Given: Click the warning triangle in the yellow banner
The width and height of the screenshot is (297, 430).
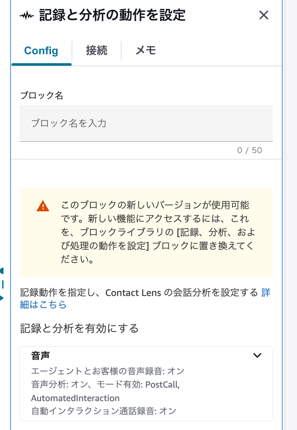Looking at the screenshot, I should pyautogui.click(x=42, y=207).
